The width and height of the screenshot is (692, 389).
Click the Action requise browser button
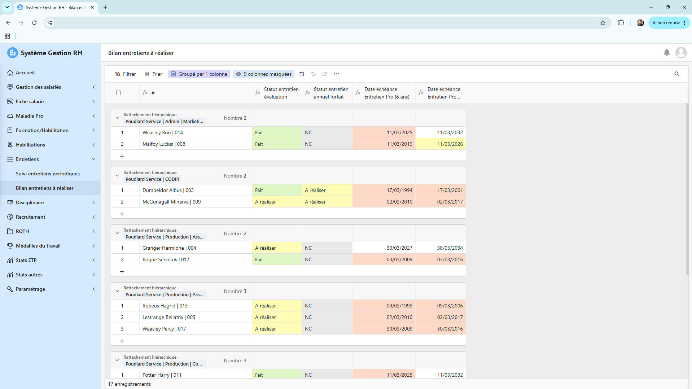(669, 23)
